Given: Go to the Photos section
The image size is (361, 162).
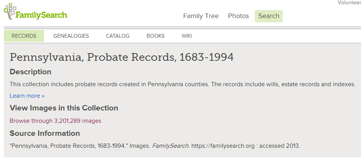Looking at the screenshot, I should pos(238,16).
